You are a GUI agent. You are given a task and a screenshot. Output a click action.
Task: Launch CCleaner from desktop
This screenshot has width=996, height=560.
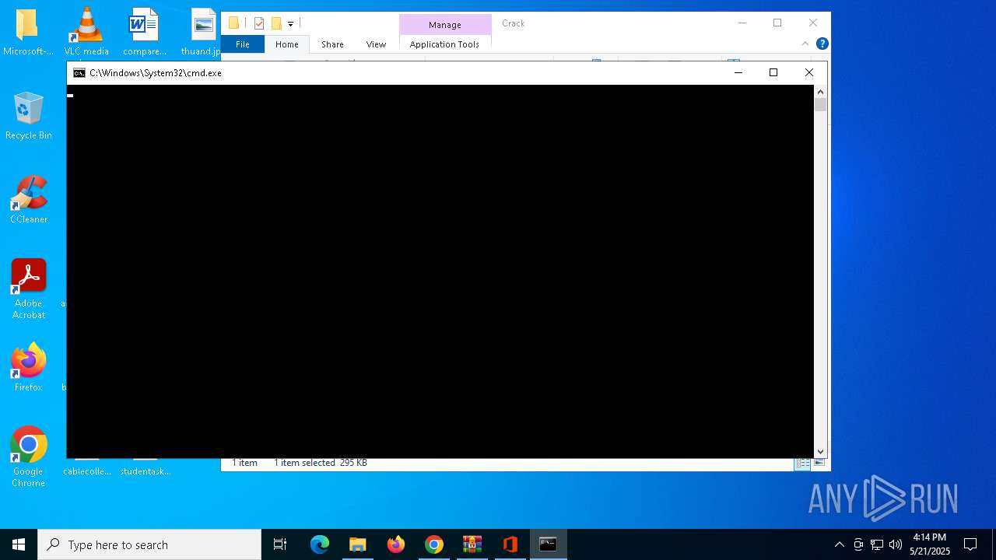[x=29, y=200]
